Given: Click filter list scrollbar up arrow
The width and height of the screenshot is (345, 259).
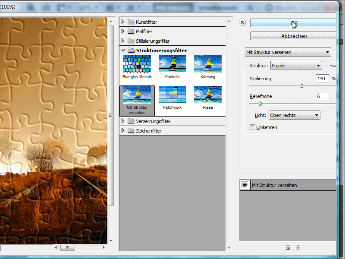Looking at the screenshot, I should pyautogui.click(x=229, y=21).
